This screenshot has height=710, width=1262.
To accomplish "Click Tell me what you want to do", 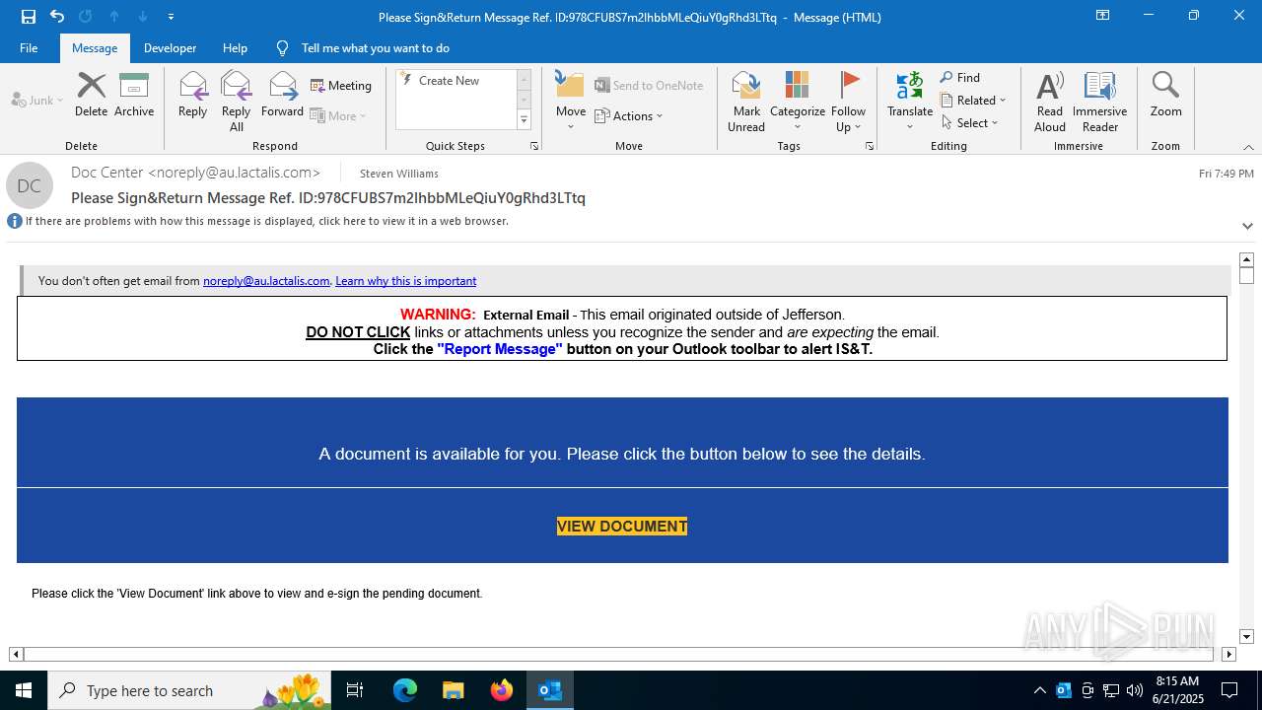I will [x=375, y=48].
